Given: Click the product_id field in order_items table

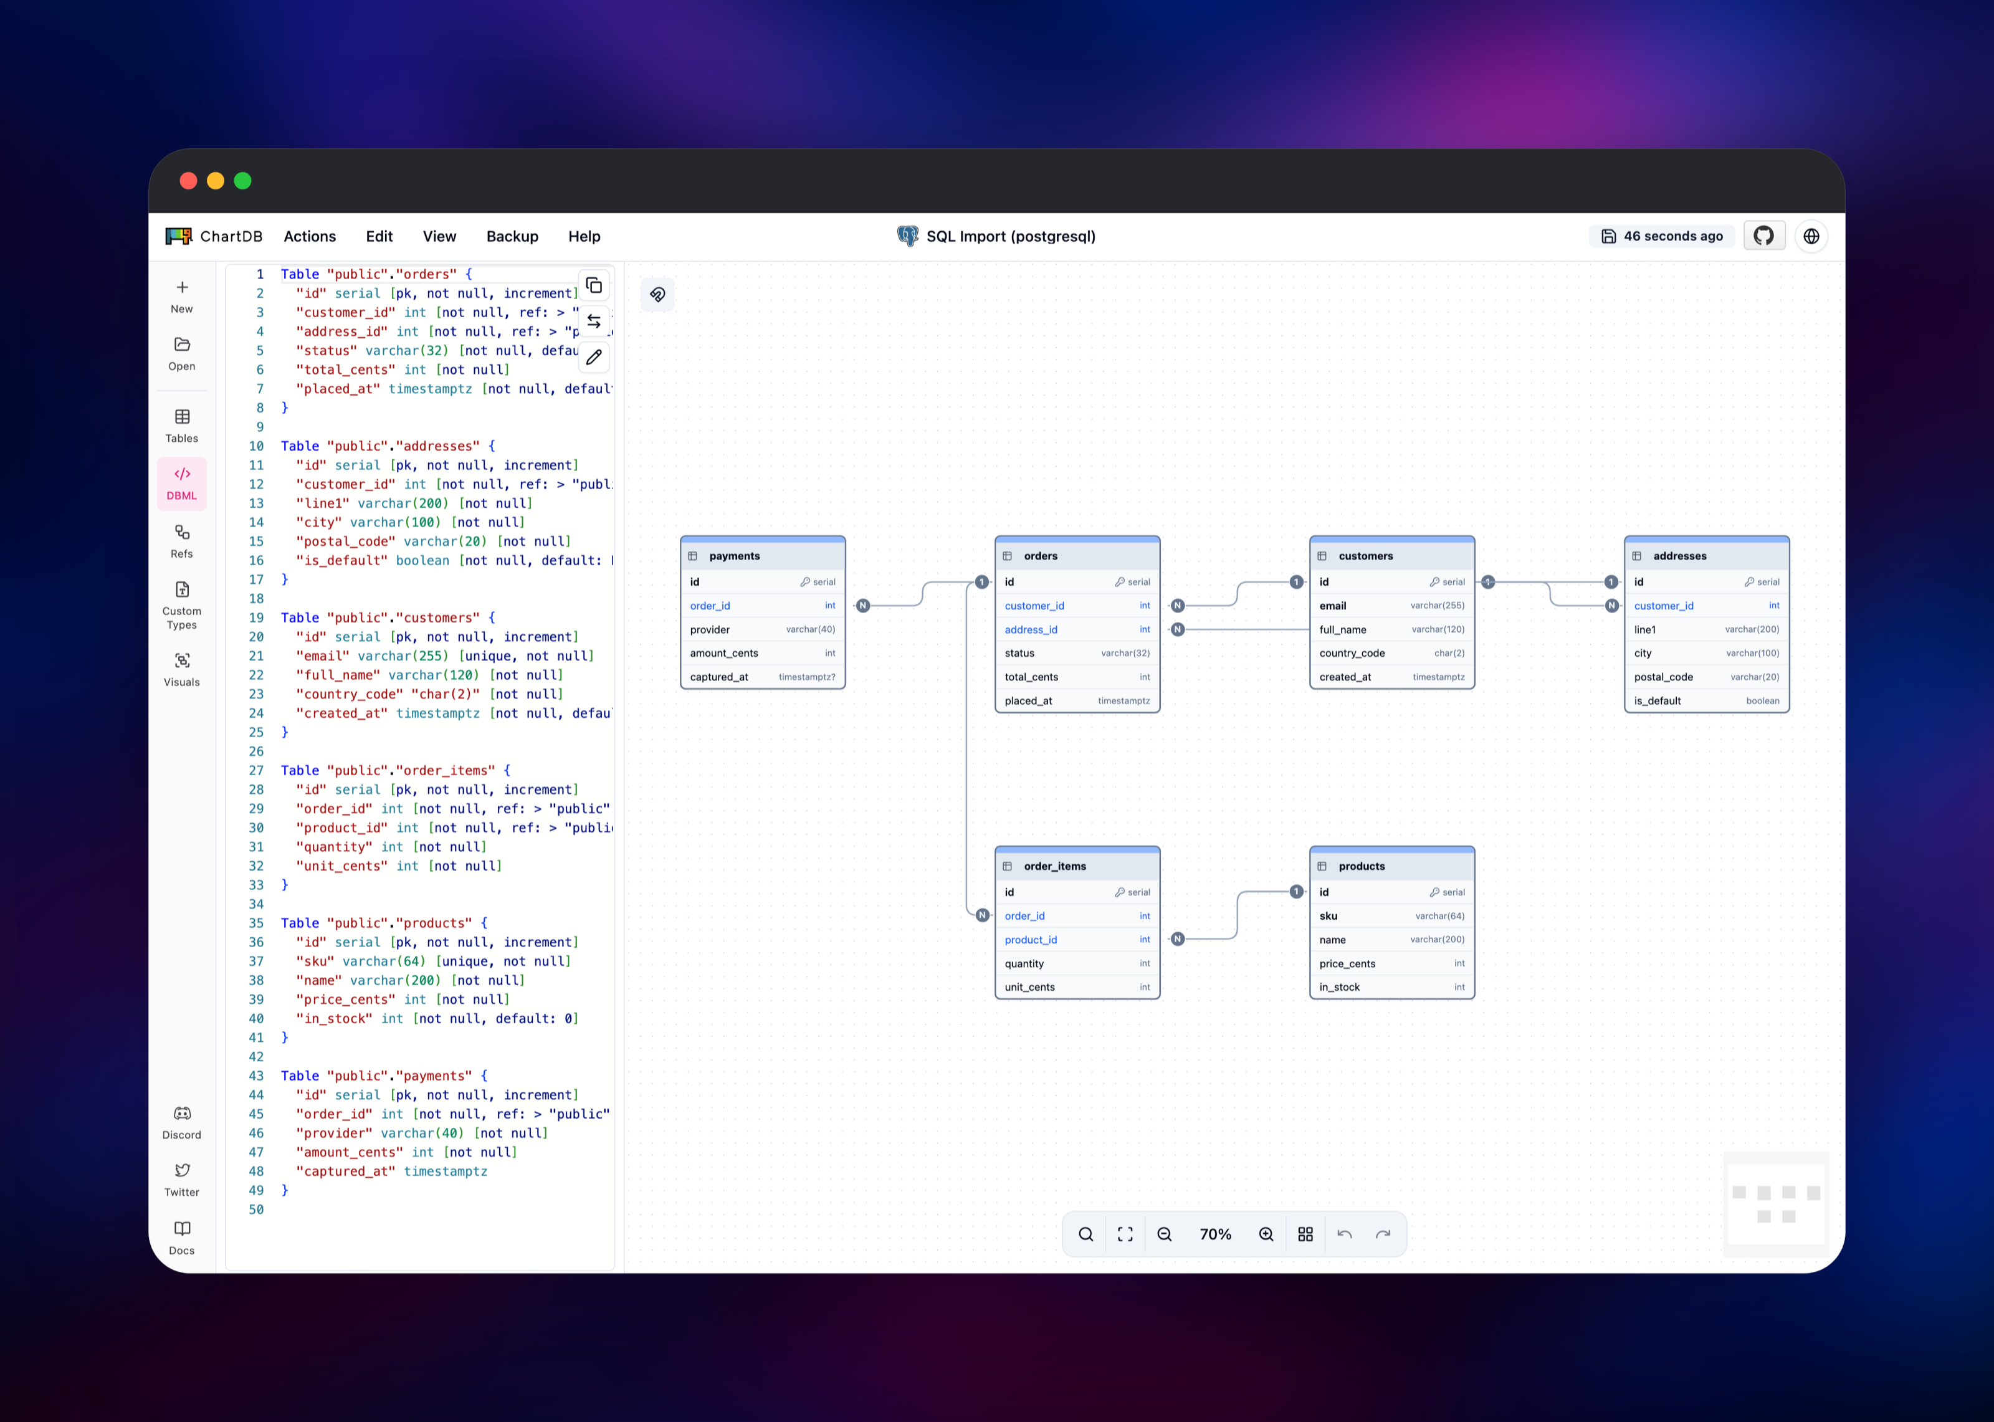Looking at the screenshot, I should [x=1077, y=938].
